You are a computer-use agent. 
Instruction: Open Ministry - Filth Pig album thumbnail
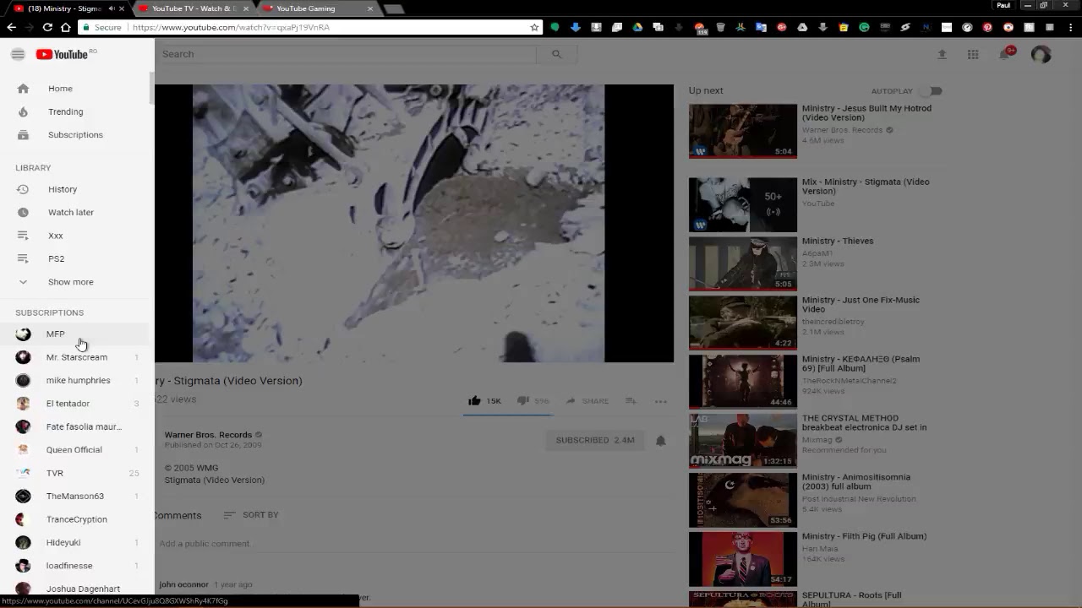[743, 558]
